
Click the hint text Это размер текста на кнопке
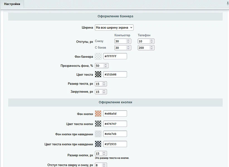pos(112,158)
